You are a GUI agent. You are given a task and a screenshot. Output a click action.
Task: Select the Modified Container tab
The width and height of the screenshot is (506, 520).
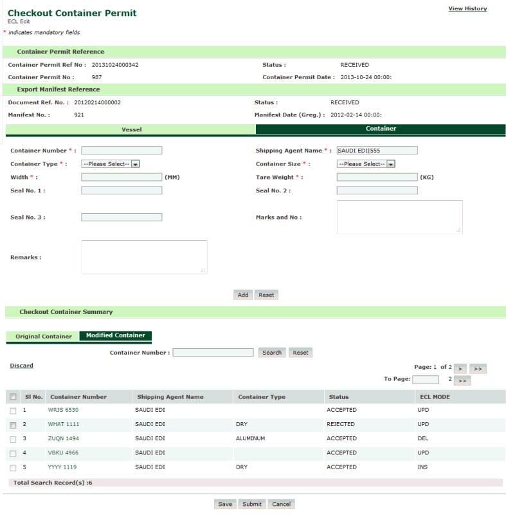pos(115,335)
